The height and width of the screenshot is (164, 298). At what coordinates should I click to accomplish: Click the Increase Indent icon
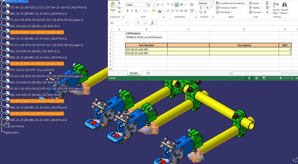coord(186,11)
